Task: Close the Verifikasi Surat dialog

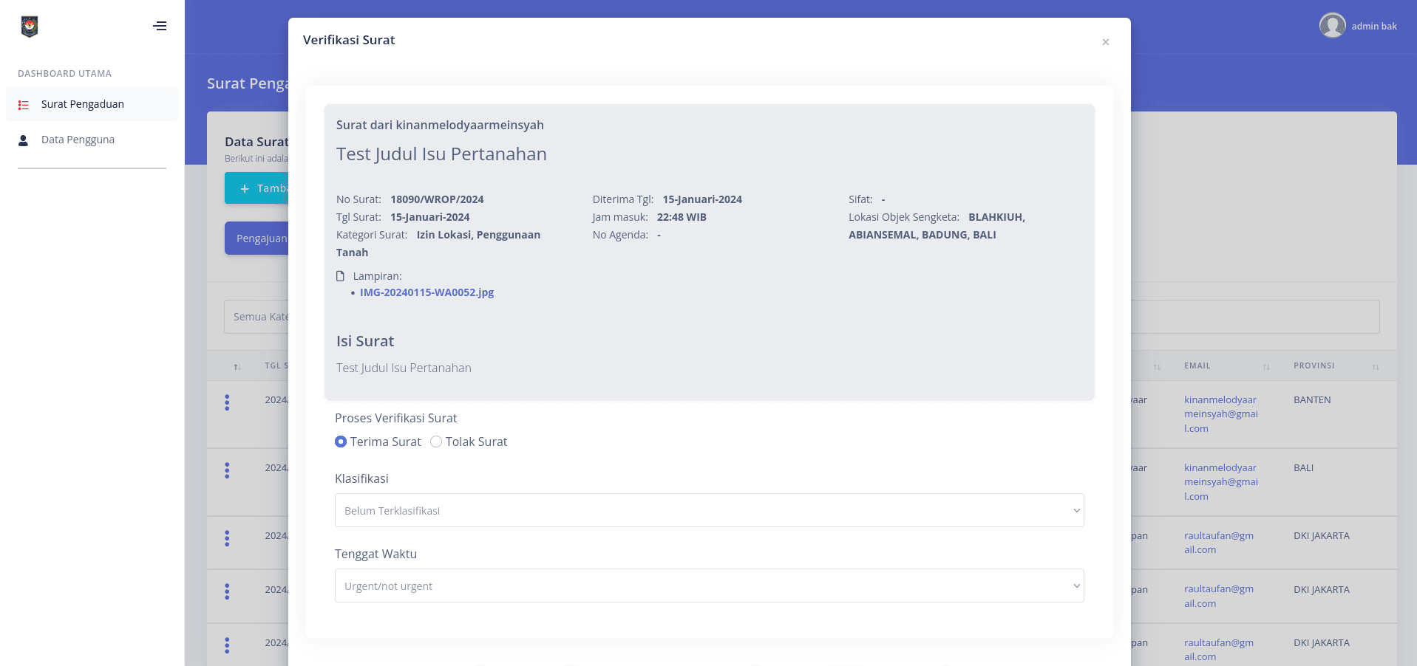Action: 1106,42
